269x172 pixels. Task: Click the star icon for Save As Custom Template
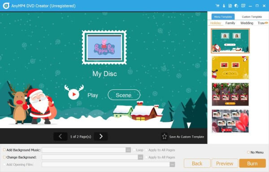(165, 136)
